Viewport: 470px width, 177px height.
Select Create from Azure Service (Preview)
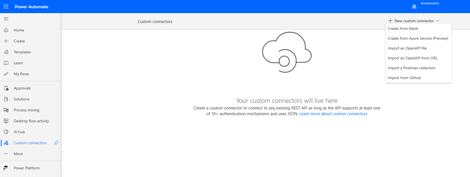pyautogui.click(x=418, y=38)
